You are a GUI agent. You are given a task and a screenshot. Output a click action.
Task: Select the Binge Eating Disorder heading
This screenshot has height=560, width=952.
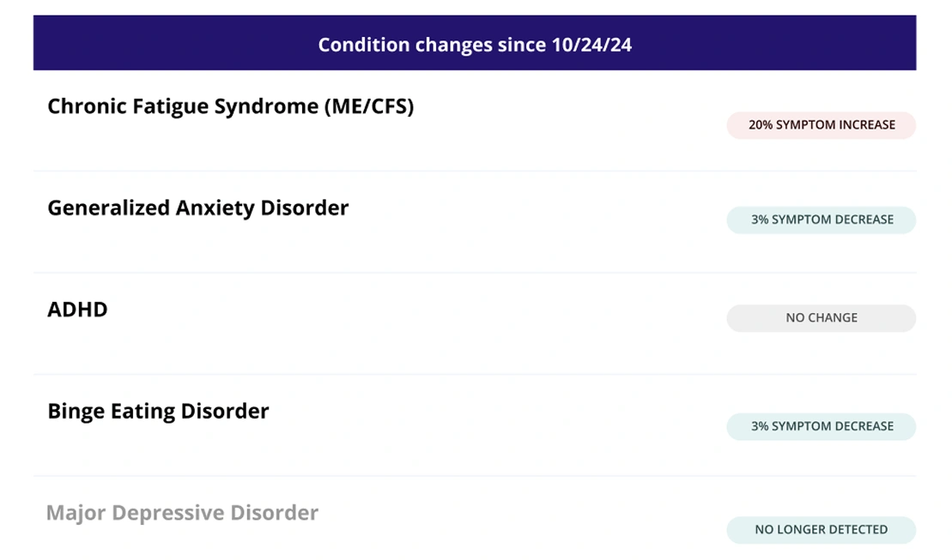pos(158,412)
